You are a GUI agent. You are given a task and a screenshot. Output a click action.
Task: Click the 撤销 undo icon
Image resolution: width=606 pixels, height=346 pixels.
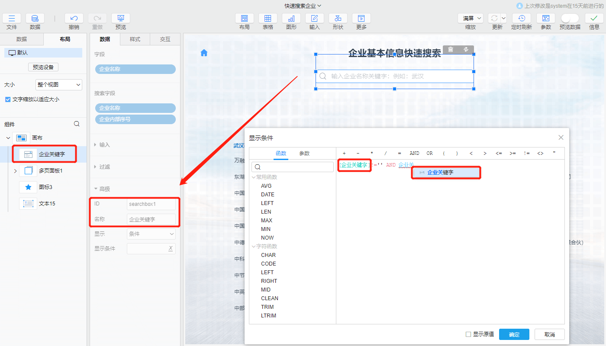pyautogui.click(x=74, y=18)
